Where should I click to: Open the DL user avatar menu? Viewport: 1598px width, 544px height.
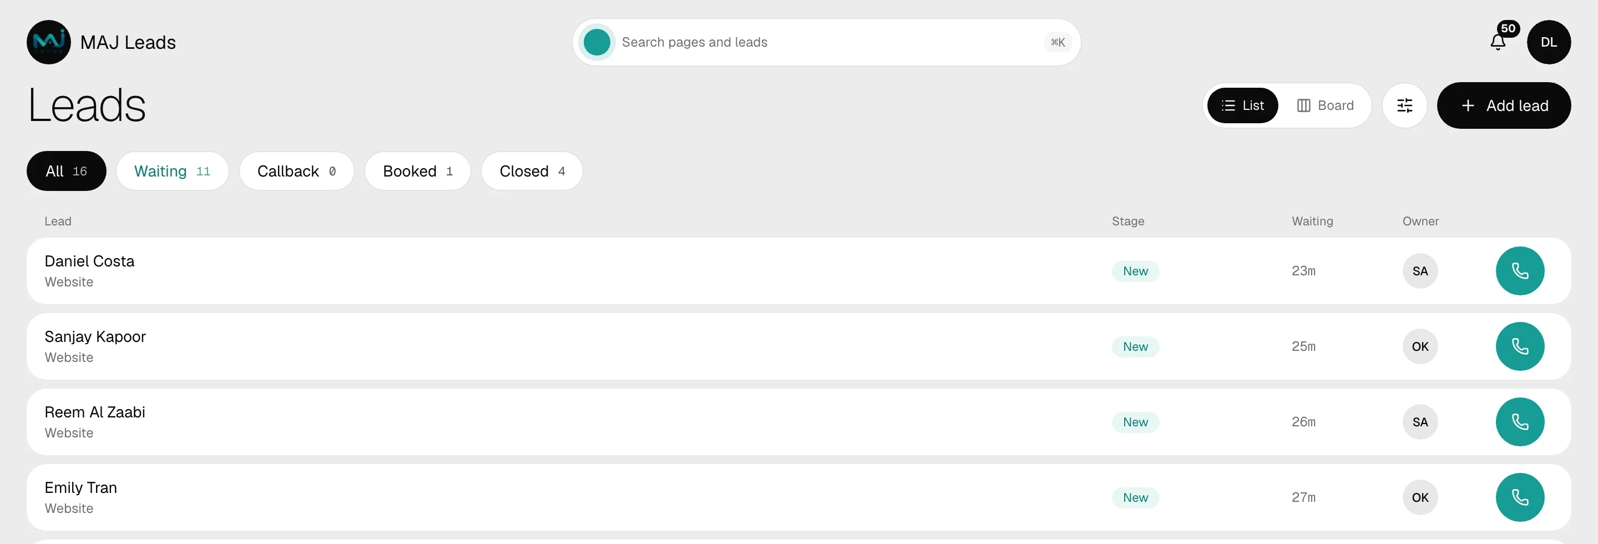click(x=1549, y=42)
